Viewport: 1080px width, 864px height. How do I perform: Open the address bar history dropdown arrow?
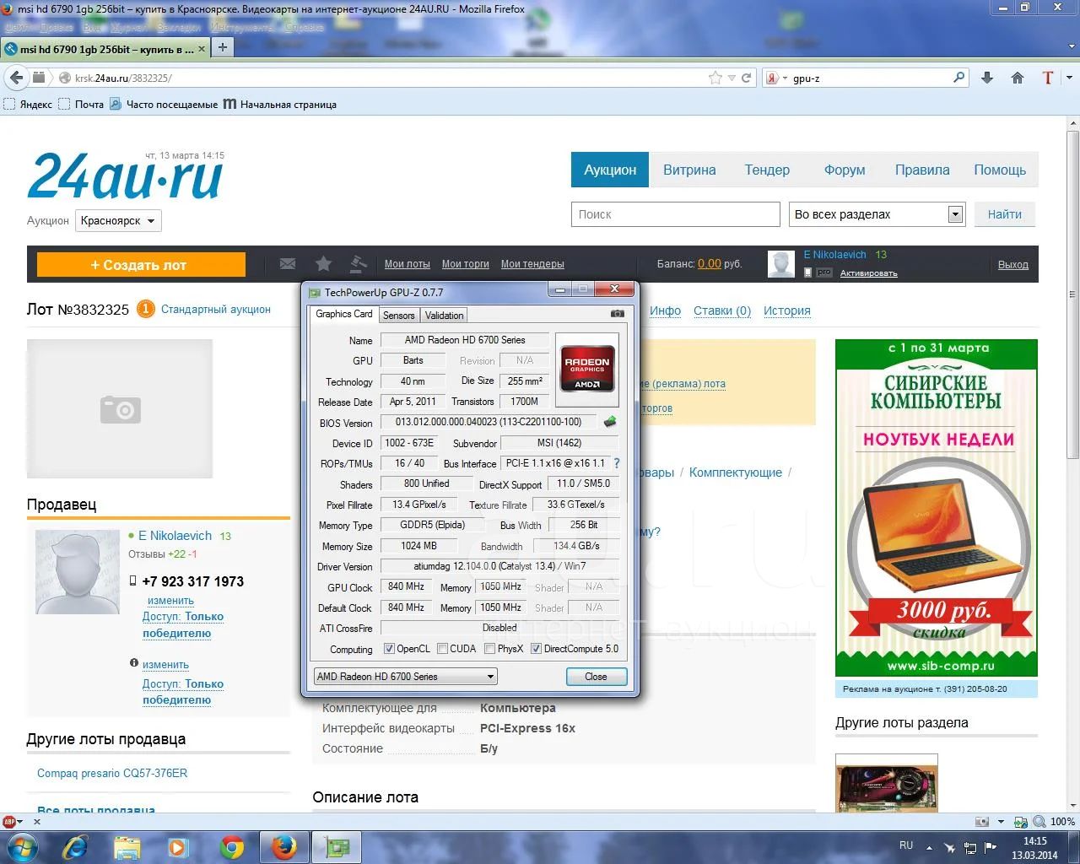[x=732, y=78]
